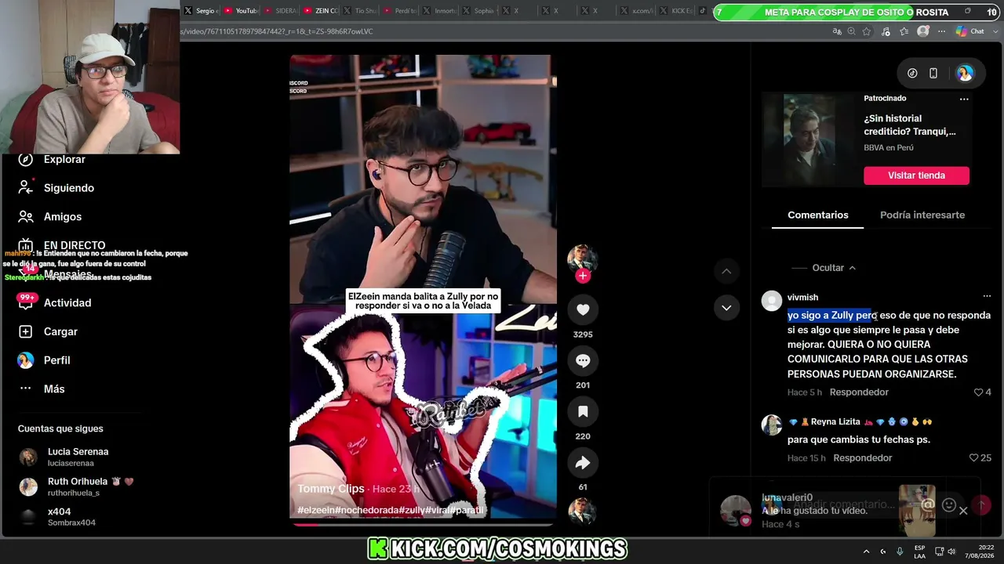Reply to vivmish's comment
The width and height of the screenshot is (1004, 564).
859,392
